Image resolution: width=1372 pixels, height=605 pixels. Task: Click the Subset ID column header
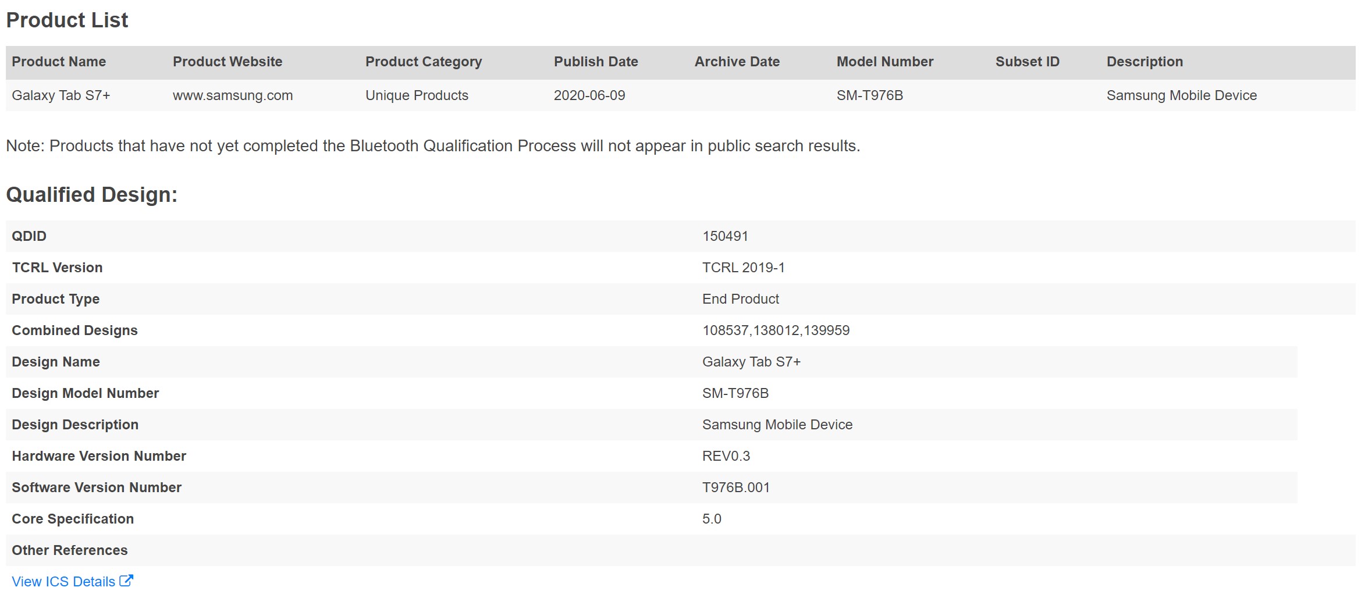point(1027,62)
